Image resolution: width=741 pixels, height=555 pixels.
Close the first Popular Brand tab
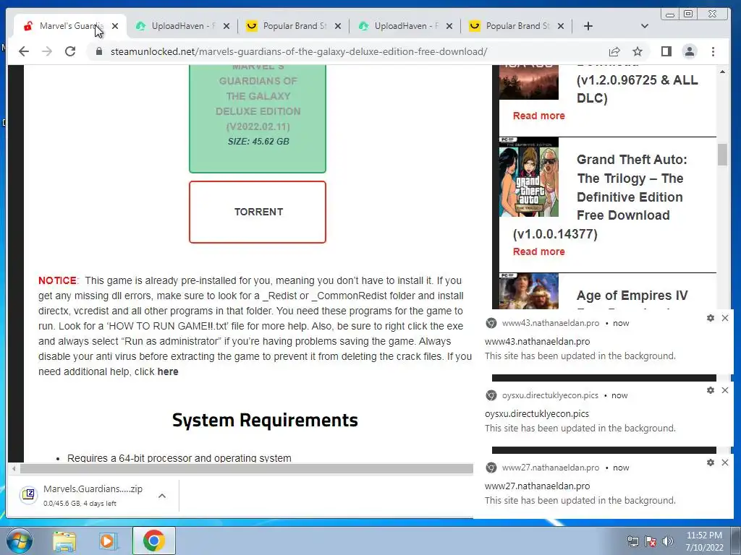click(x=338, y=26)
